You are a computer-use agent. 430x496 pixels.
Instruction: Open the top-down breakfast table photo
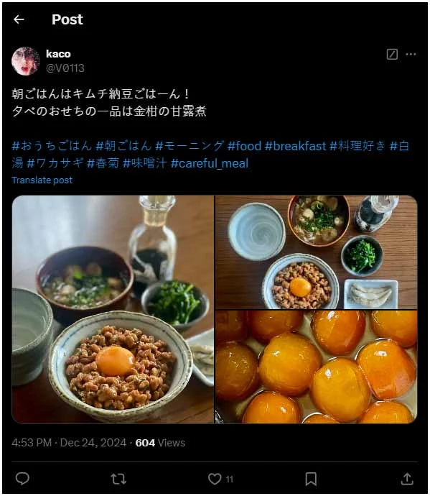(317, 252)
